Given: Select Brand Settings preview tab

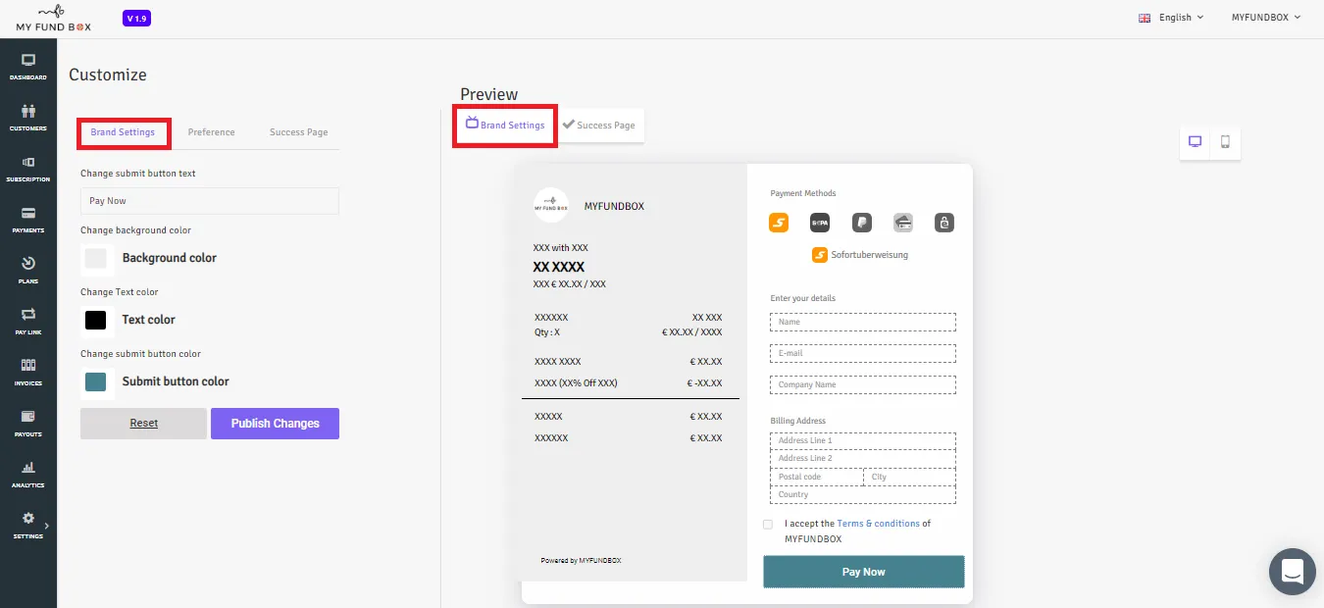Looking at the screenshot, I should coord(505,125).
